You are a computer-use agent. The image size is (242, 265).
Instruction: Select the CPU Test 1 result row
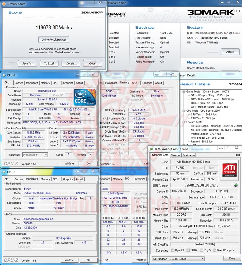(204, 115)
